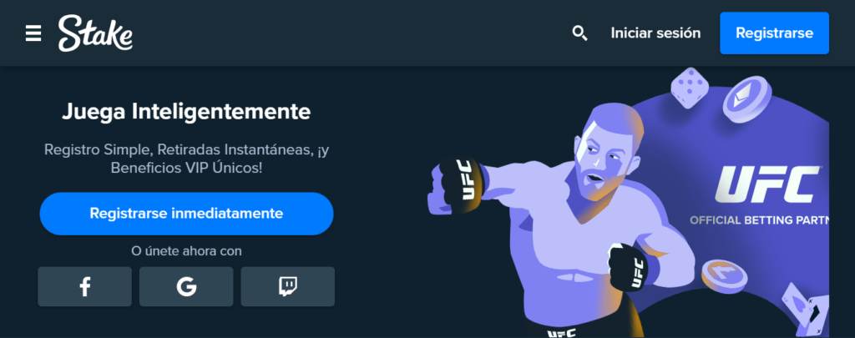Click the Iniciar sesión link

pyautogui.click(x=655, y=33)
